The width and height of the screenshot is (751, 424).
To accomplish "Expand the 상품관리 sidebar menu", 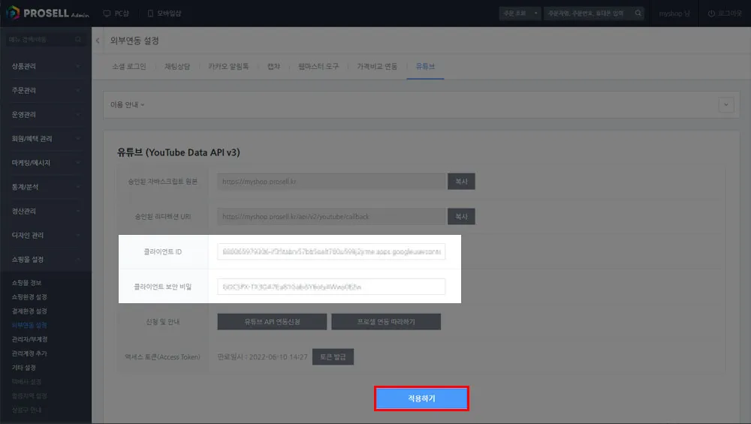I will pyautogui.click(x=46, y=66).
